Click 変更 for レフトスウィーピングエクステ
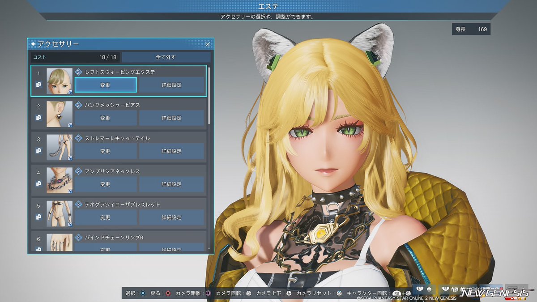This screenshot has height=302, width=537. click(105, 85)
